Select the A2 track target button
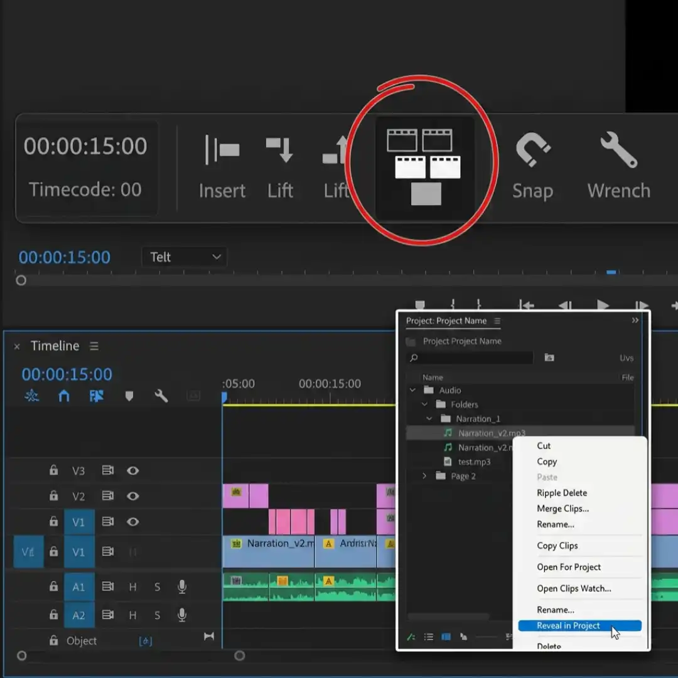The width and height of the screenshot is (678, 678). click(78, 615)
